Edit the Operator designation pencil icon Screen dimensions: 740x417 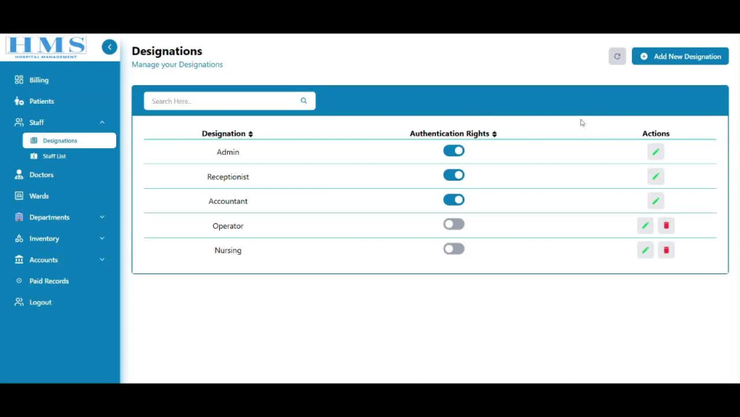pos(645,226)
